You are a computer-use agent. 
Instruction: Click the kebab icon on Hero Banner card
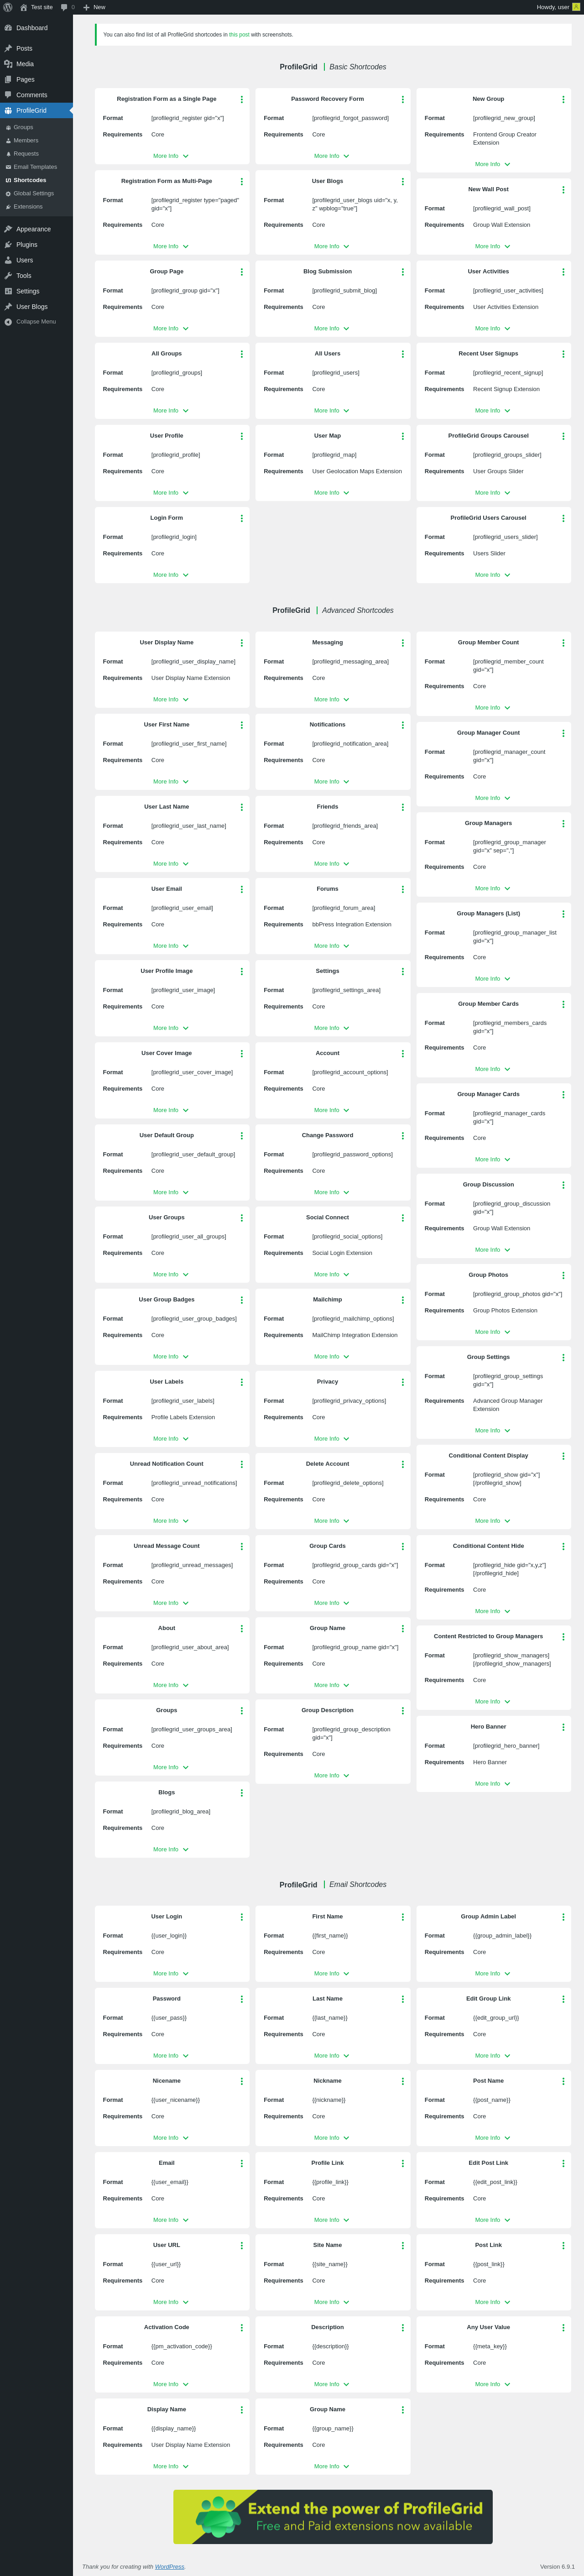tap(563, 1727)
